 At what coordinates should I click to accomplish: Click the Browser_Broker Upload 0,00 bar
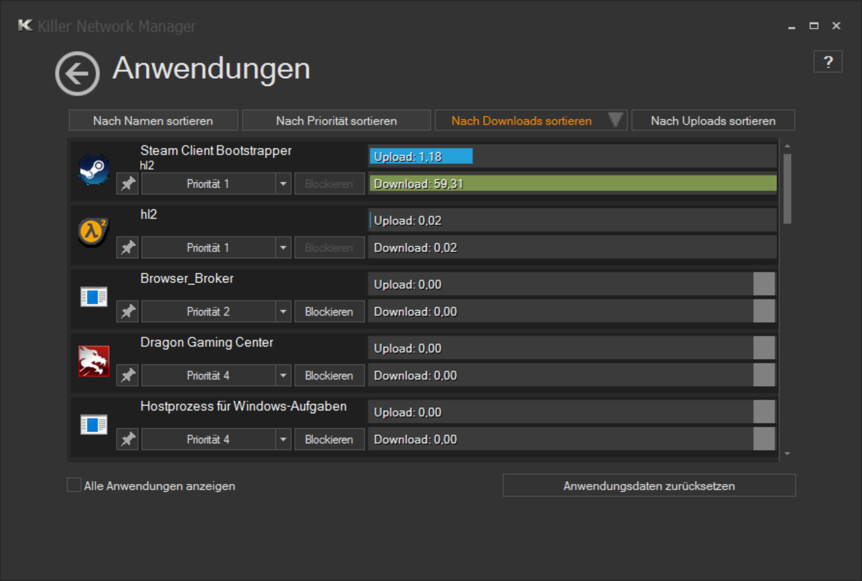[x=573, y=284]
